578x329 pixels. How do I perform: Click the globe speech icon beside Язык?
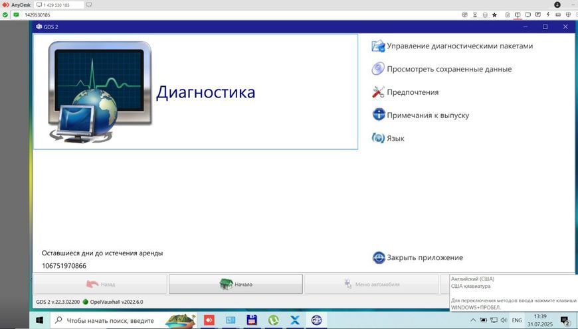378,138
